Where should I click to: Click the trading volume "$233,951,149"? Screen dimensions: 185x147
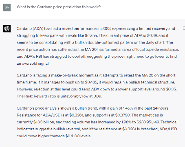click(148, 122)
